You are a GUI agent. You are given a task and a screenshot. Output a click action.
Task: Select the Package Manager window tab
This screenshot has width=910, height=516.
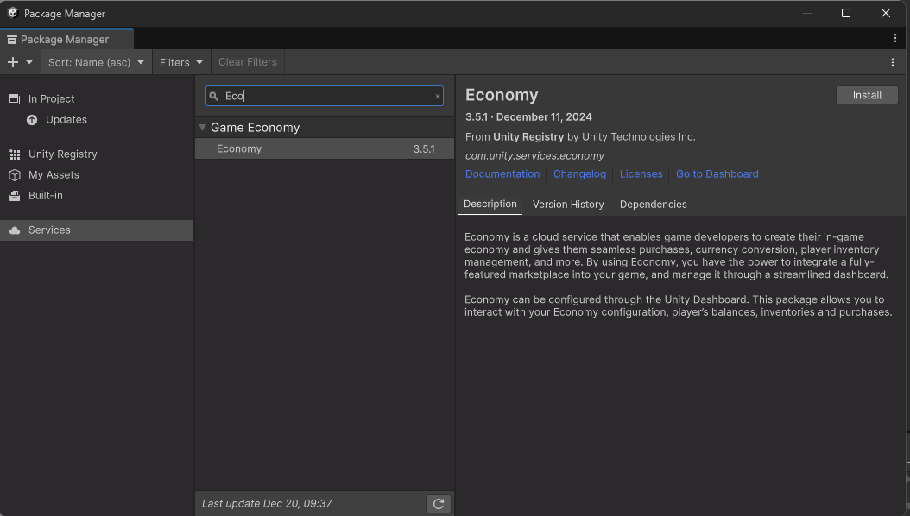[66, 40]
